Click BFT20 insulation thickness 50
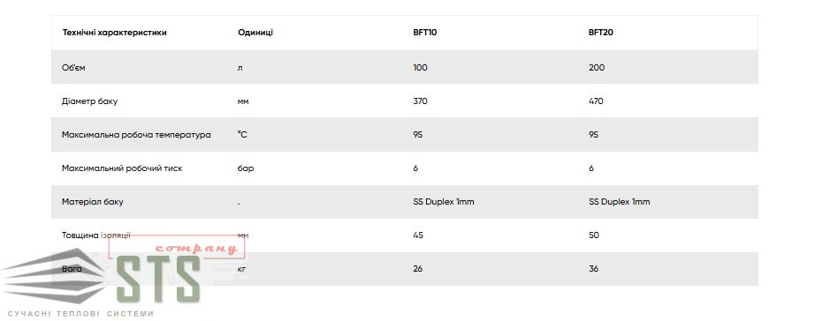Image resolution: width=830 pixels, height=321 pixels. [x=594, y=235]
